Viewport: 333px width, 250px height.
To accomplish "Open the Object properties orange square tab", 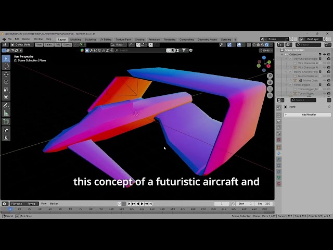I will tap(279, 147).
